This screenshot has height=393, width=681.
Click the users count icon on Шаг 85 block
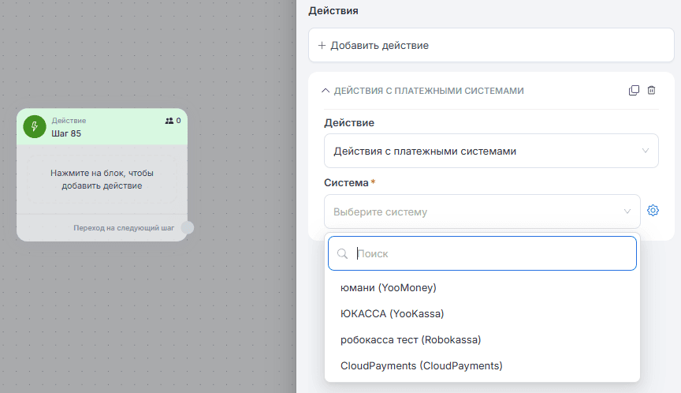[169, 121]
